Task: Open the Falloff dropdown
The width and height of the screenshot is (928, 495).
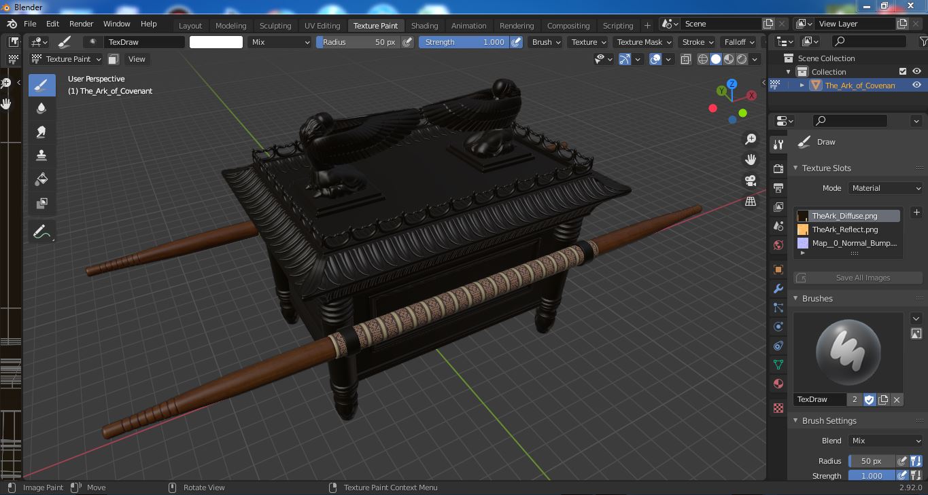Action: 740,42
